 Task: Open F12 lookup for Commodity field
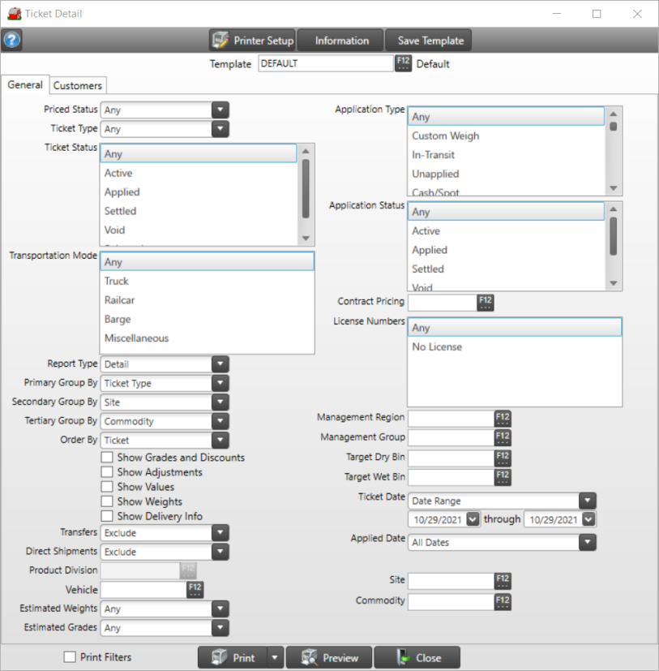coord(503,601)
